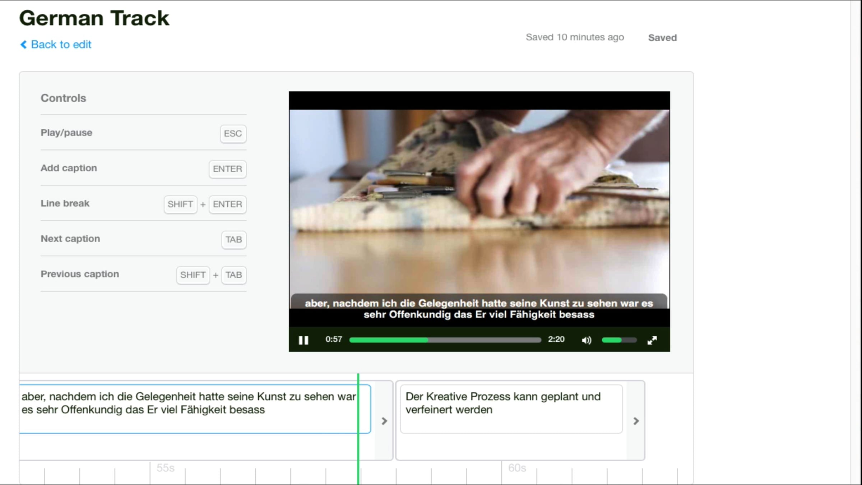Expand the arrow beside Der Kreative Prozess caption
The image size is (862, 485).
click(636, 421)
